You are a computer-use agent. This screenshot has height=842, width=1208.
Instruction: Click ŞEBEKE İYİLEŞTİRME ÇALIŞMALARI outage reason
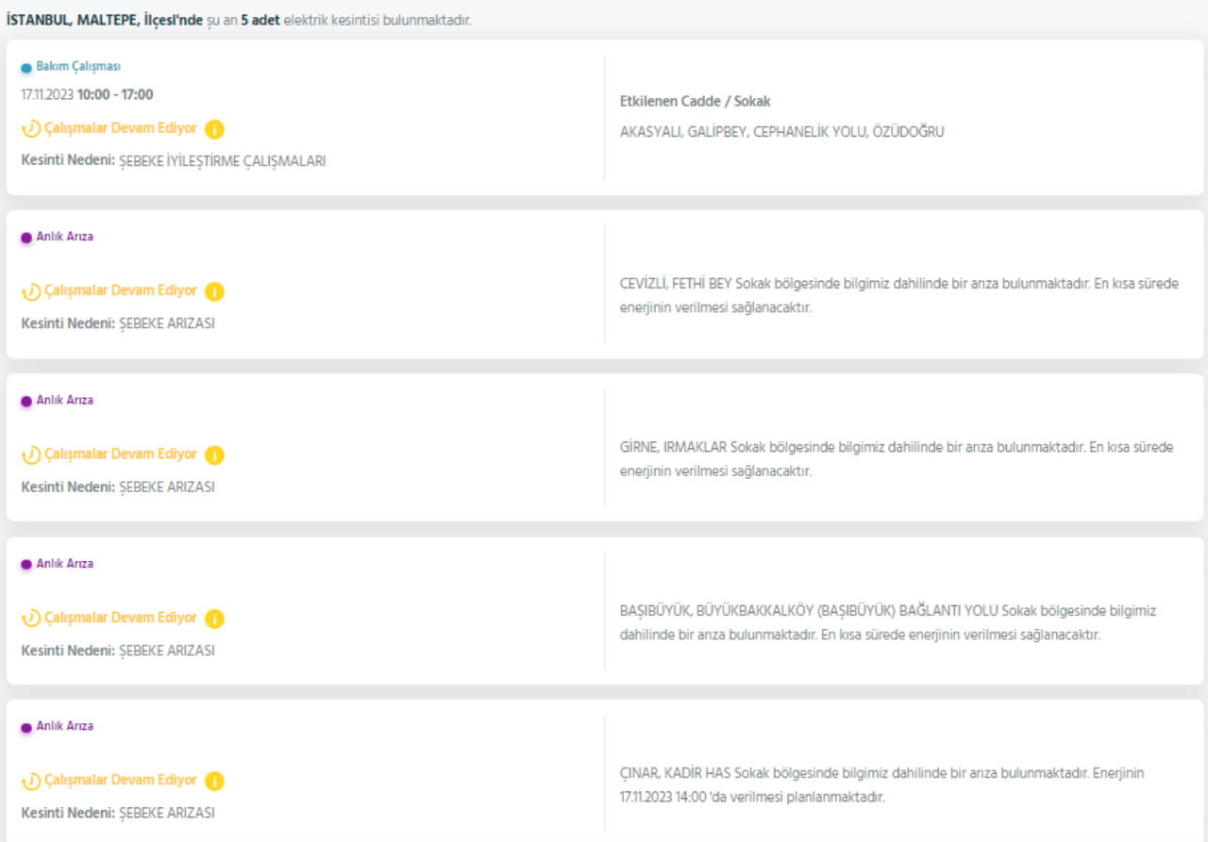coord(222,161)
